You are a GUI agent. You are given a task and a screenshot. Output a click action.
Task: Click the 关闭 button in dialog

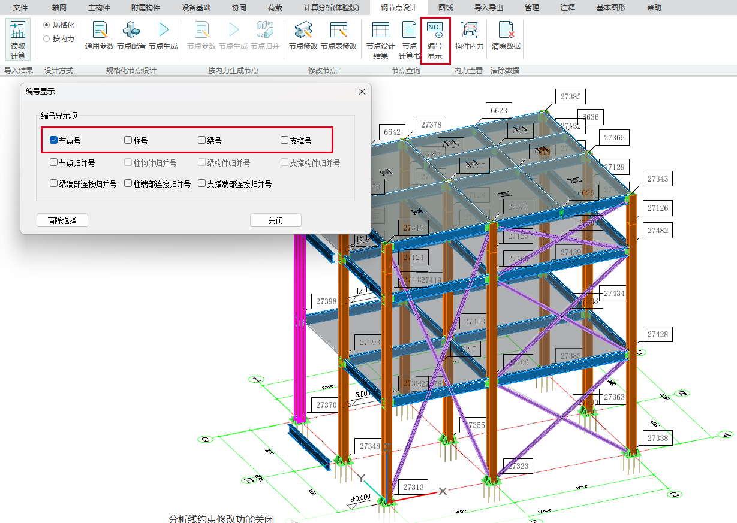click(275, 220)
